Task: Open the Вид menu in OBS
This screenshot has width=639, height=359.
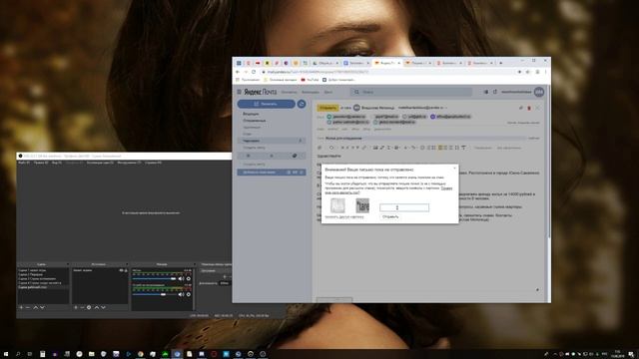Action: click(x=57, y=163)
